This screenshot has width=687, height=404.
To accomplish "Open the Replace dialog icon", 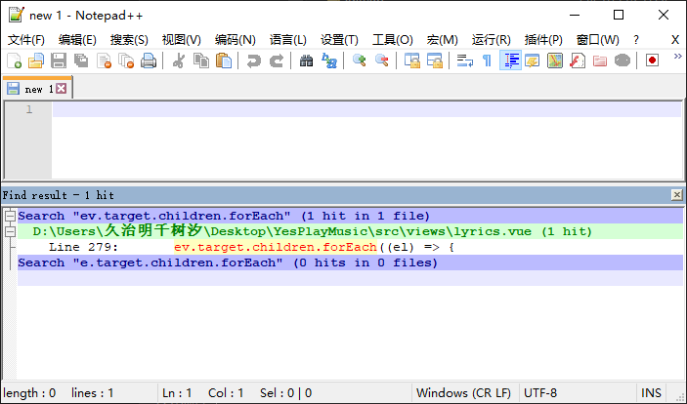I will (328, 61).
